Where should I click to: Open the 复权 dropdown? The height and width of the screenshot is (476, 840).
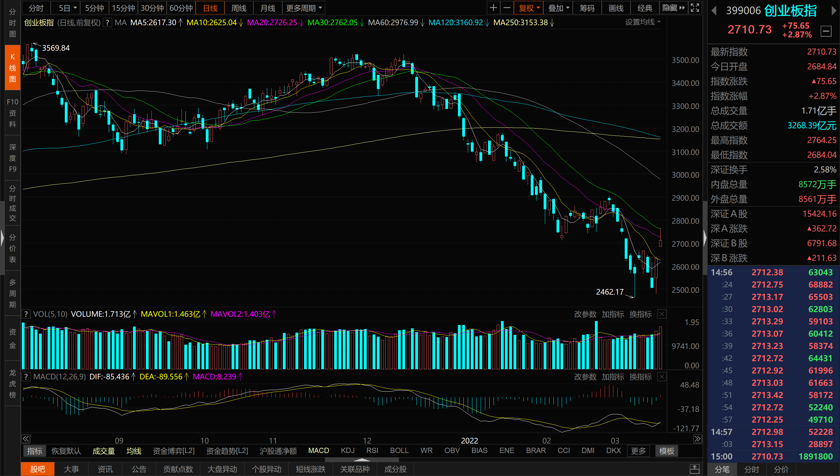point(529,8)
